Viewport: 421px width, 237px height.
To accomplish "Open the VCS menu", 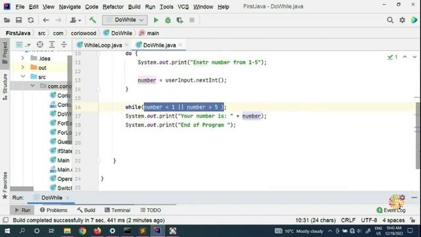I will pyautogui.click(x=183, y=7).
